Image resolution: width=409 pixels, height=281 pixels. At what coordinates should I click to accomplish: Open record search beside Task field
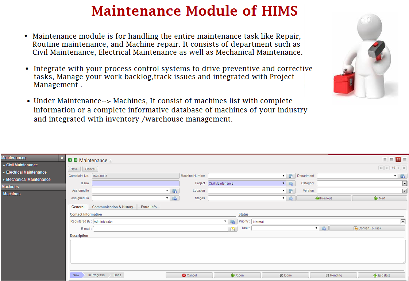324,228
